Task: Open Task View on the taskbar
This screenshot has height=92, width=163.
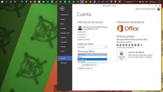Action: click(x=15, y=2)
